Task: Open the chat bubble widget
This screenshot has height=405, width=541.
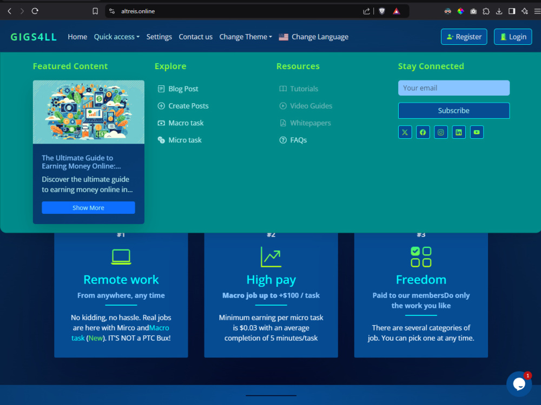Action: coord(519,383)
